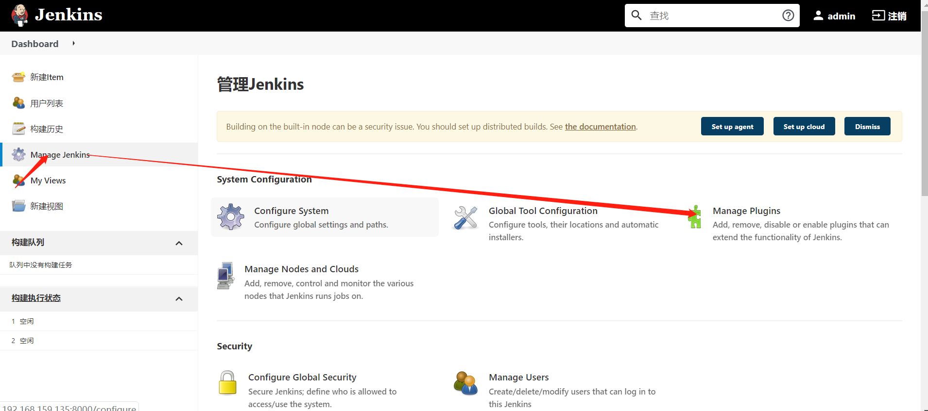Click the Jenkins title text in header
The height and width of the screenshot is (411, 928).
point(69,15)
